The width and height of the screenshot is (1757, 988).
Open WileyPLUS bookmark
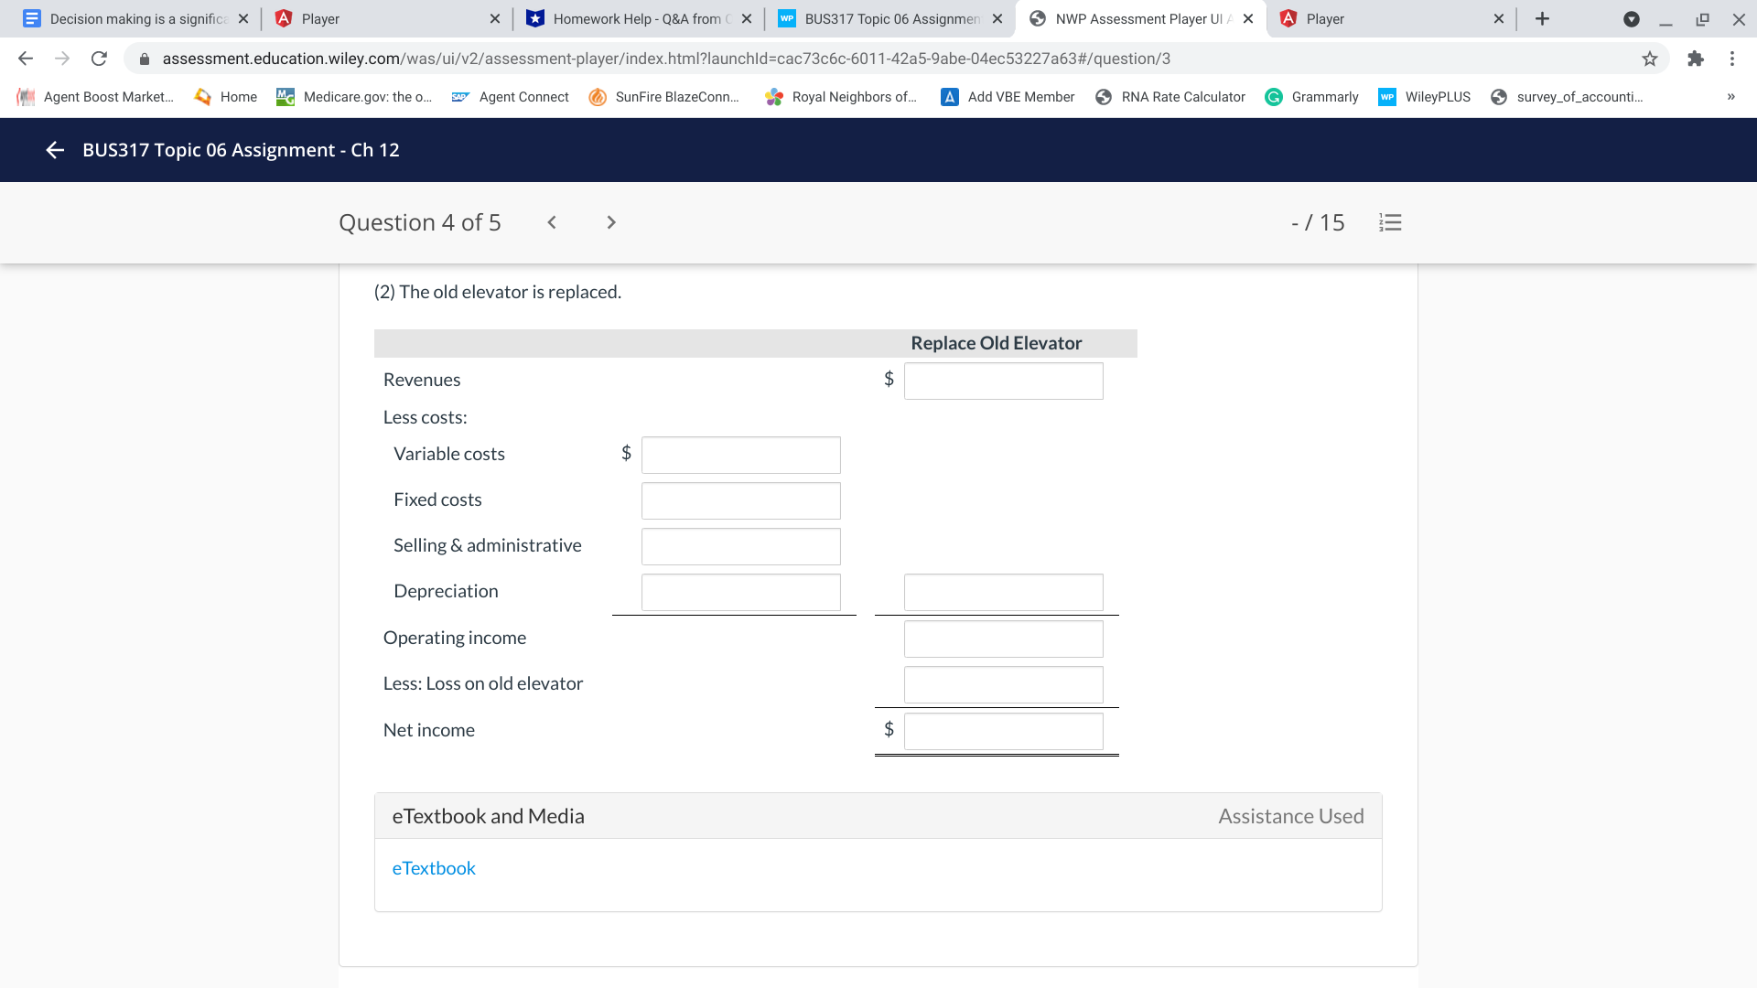pyautogui.click(x=1425, y=97)
